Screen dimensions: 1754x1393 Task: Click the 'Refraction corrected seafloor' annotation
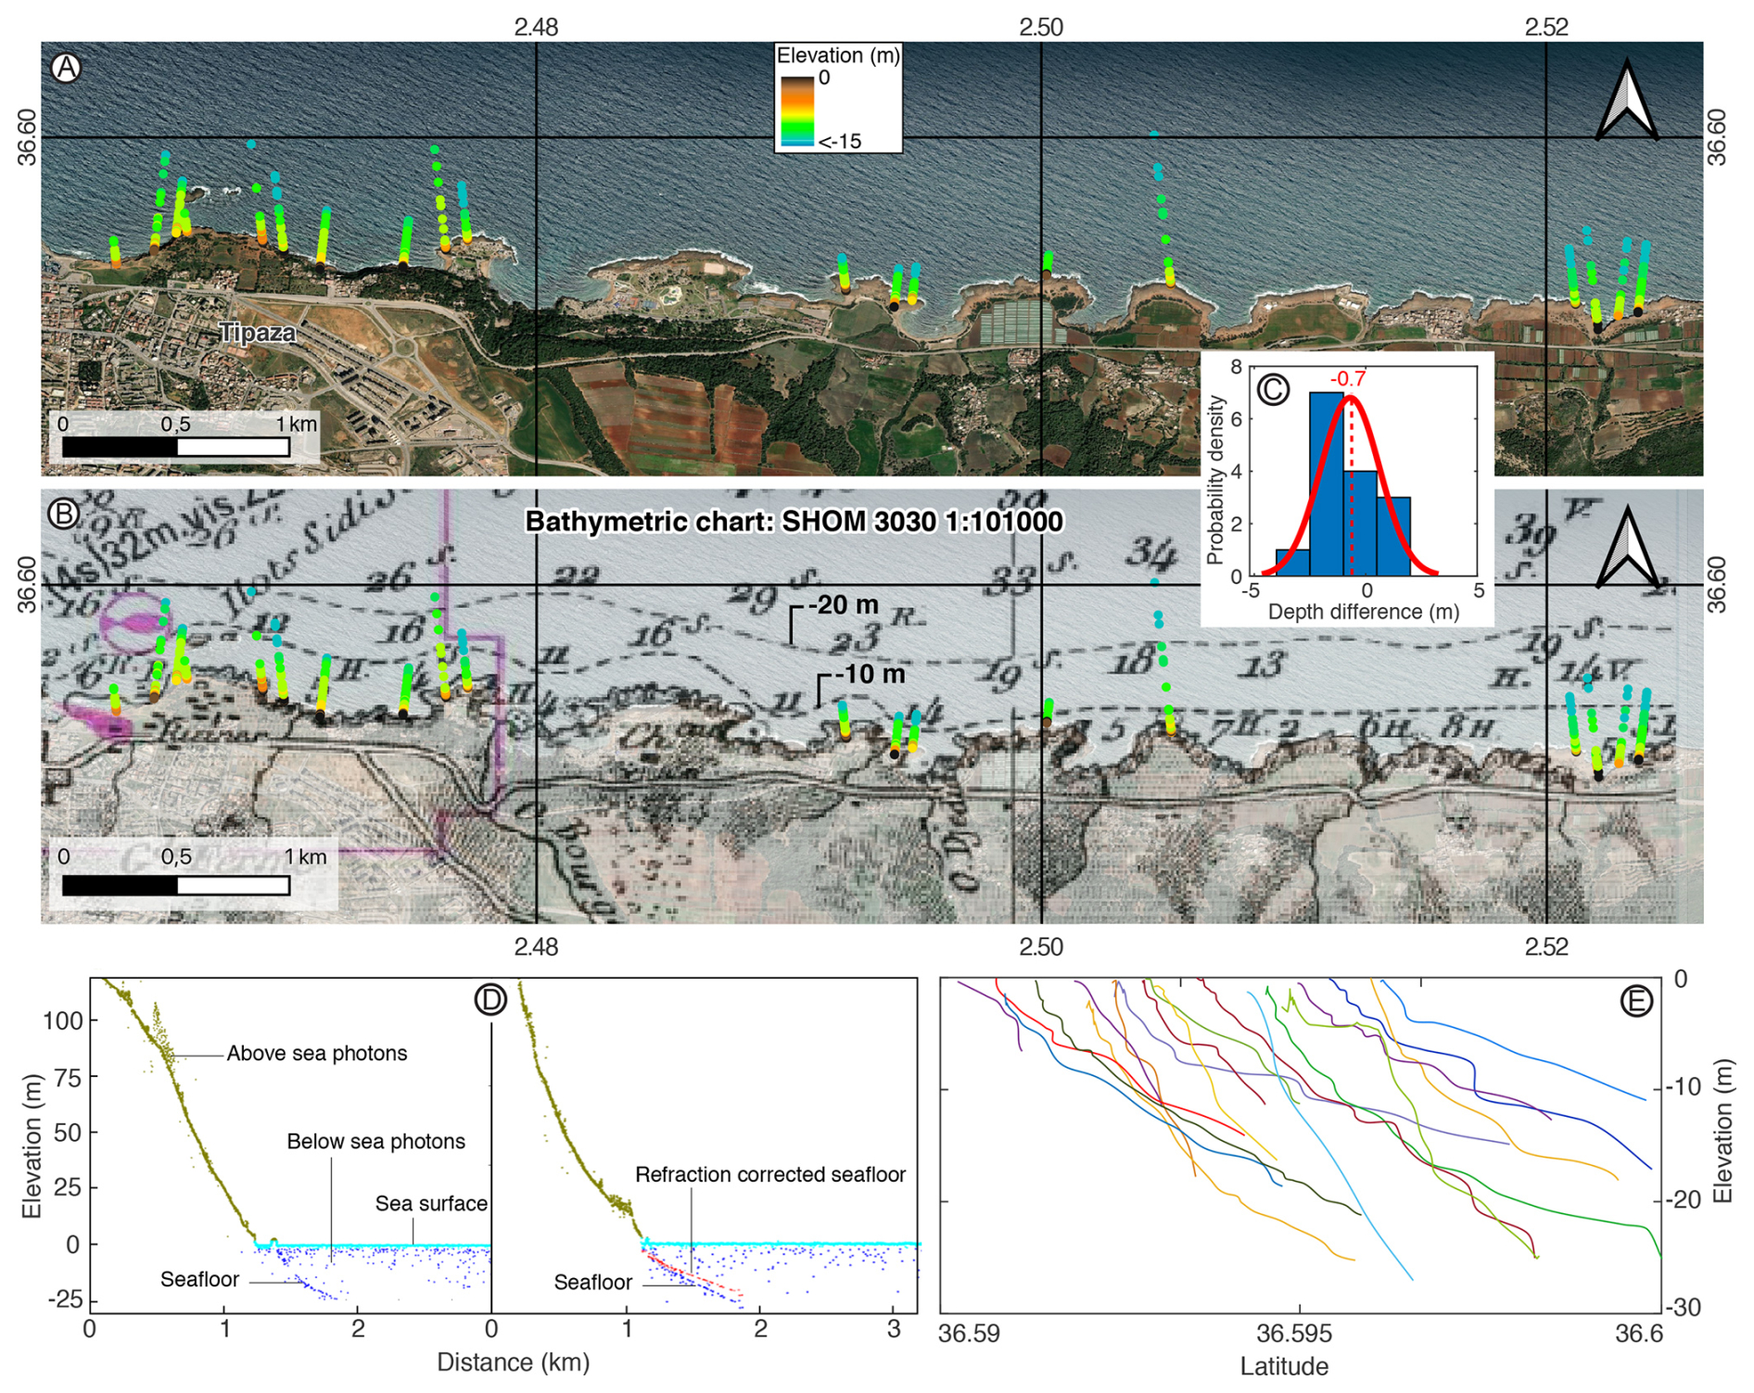(x=769, y=1175)
